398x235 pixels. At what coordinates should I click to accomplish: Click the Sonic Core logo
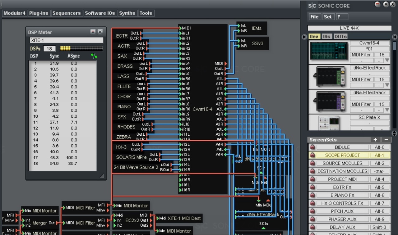312,6
